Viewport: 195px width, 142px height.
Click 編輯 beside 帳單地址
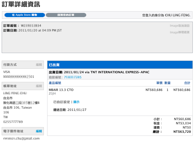[39, 86]
